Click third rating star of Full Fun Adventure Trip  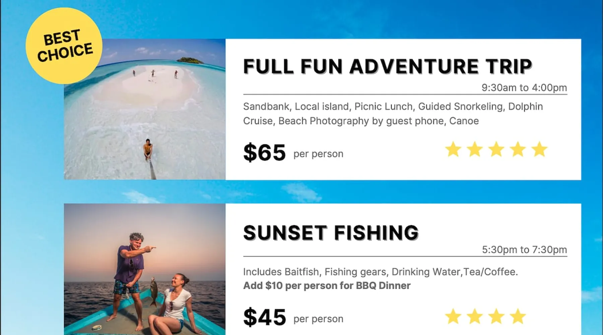pos(496,149)
